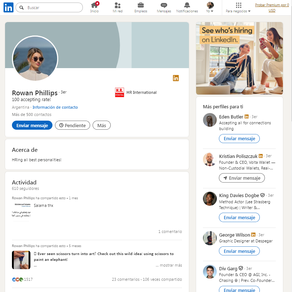Click the Actividad heading
292x292 pixels.
pyautogui.click(x=24, y=182)
